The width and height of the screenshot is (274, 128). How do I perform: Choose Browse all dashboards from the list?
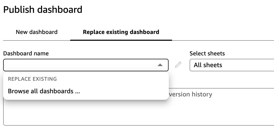[x=44, y=91]
